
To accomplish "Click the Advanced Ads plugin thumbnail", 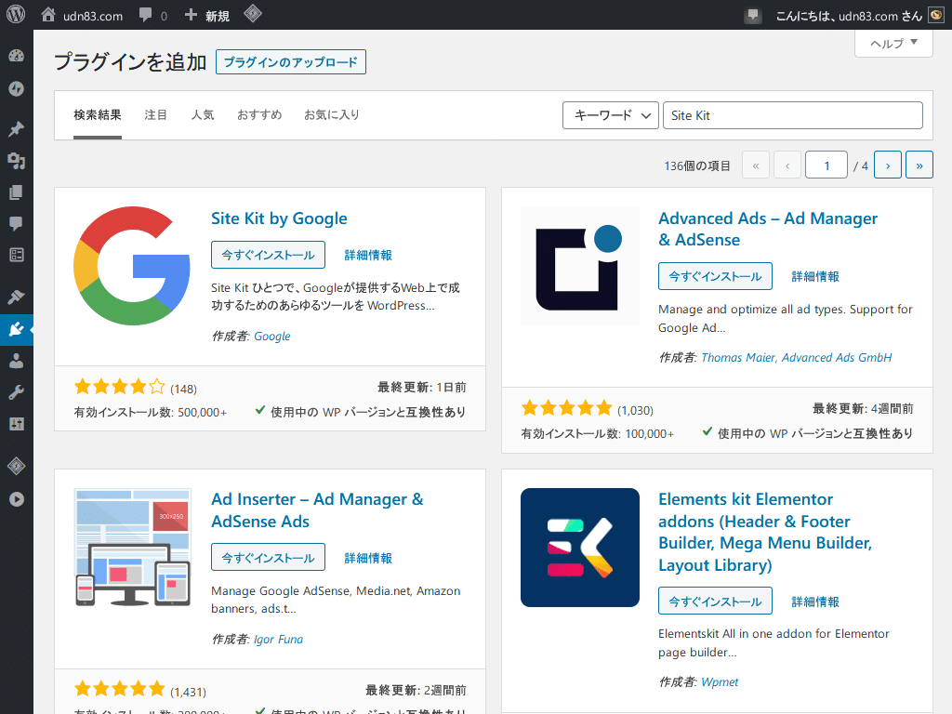I will [580, 266].
